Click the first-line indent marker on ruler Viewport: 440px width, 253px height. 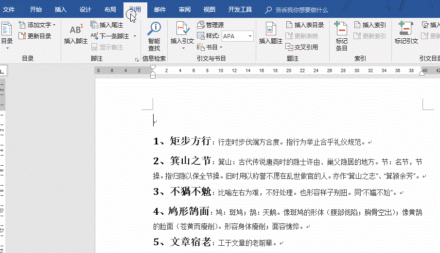pos(153,67)
